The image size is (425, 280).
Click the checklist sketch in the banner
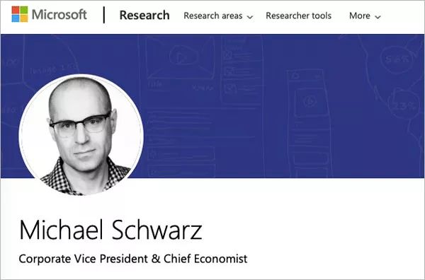click(242, 71)
